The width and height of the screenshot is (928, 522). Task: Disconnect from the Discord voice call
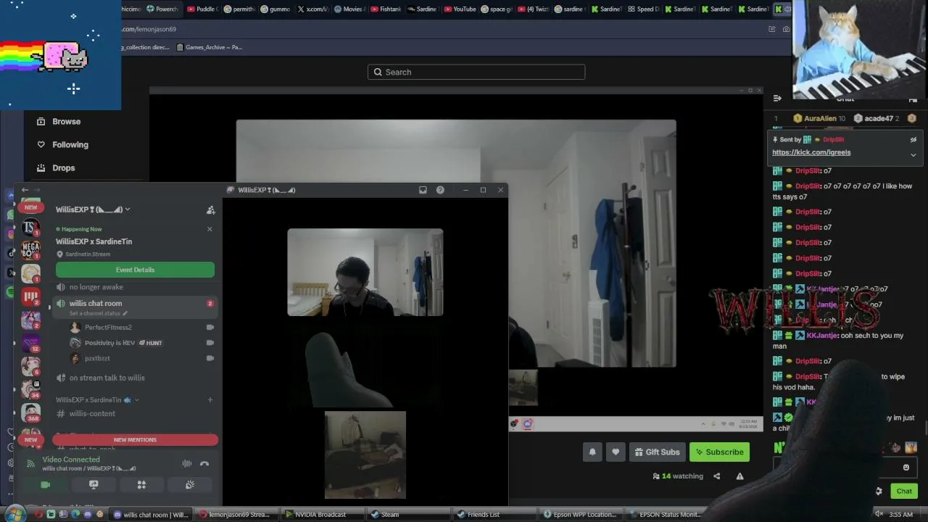(204, 464)
